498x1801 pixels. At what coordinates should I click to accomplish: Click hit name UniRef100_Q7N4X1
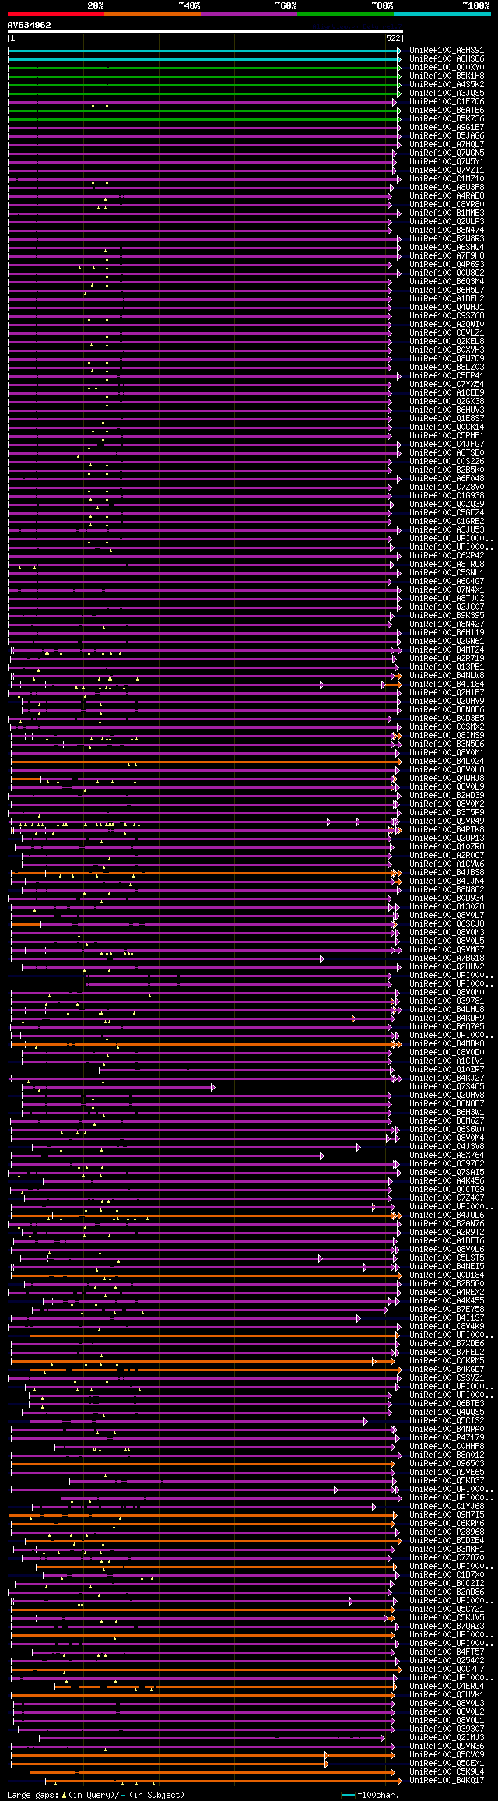[x=447, y=590]
